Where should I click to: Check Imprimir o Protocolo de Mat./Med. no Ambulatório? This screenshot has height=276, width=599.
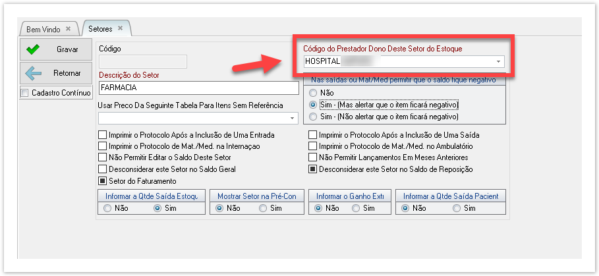pos(313,146)
